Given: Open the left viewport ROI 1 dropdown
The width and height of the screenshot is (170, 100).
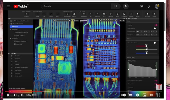Looking at the screenshot, I should click(x=62, y=21).
